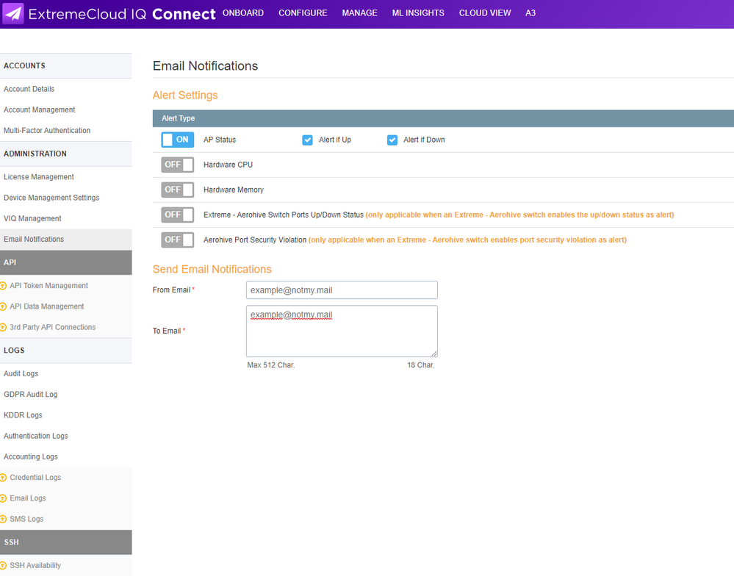Go to Account Details page
Image resolution: width=734 pixels, height=585 pixels.
pyautogui.click(x=29, y=89)
